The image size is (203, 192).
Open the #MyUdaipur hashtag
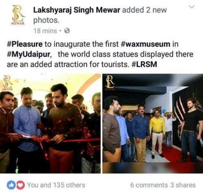point(29,54)
